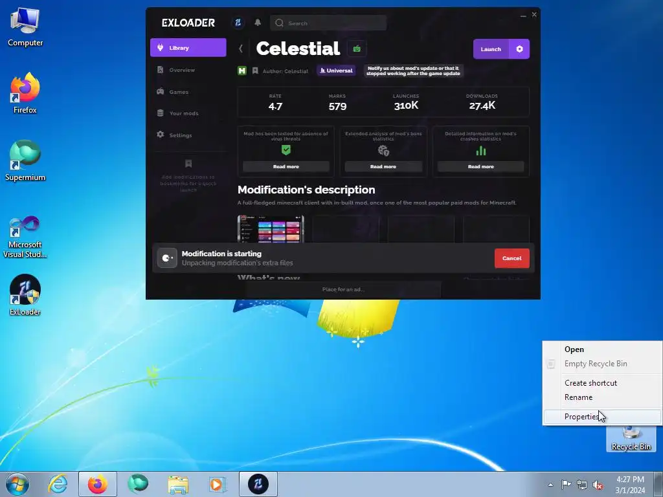The width and height of the screenshot is (663, 497).
Task: Click the Marks 579 value
Action: pyautogui.click(x=337, y=107)
